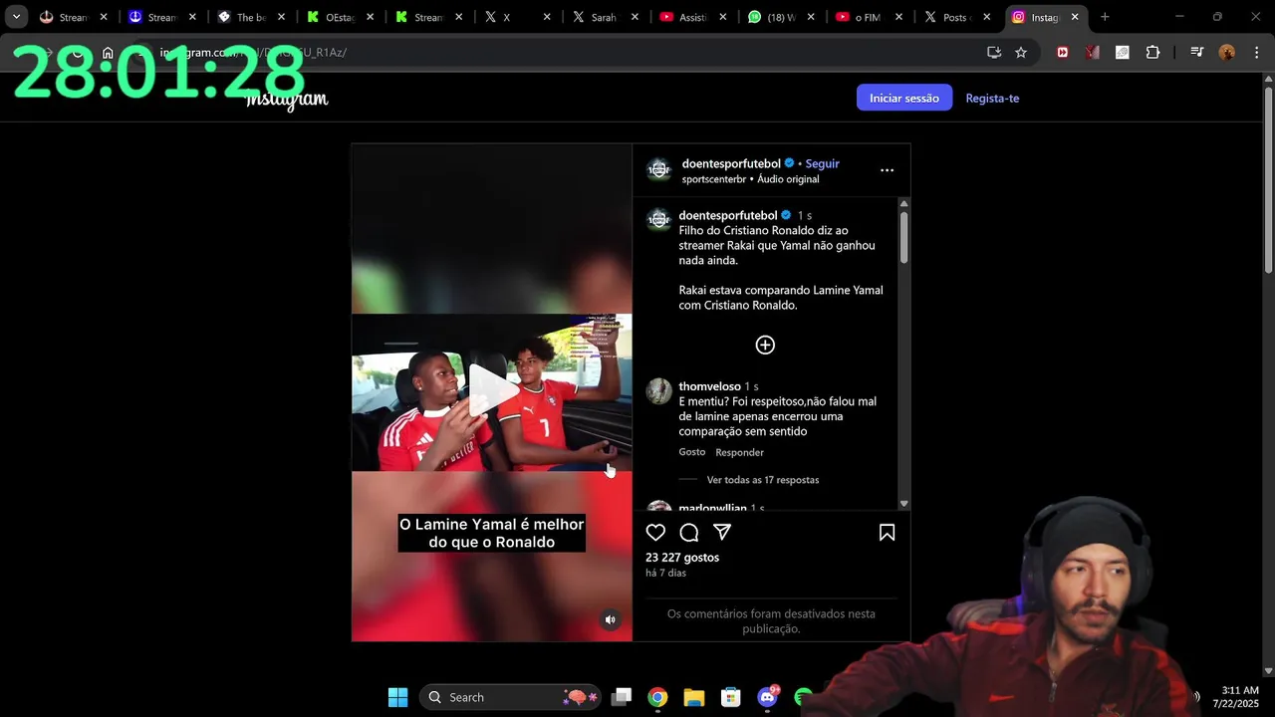Screen dimensions: 1275x717
Task: Open the Windows Start menu
Action: [397, 697]
